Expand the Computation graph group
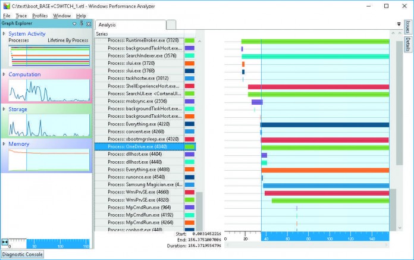The width and height of the screenshot is (414, 260). [x=4, y=74]
